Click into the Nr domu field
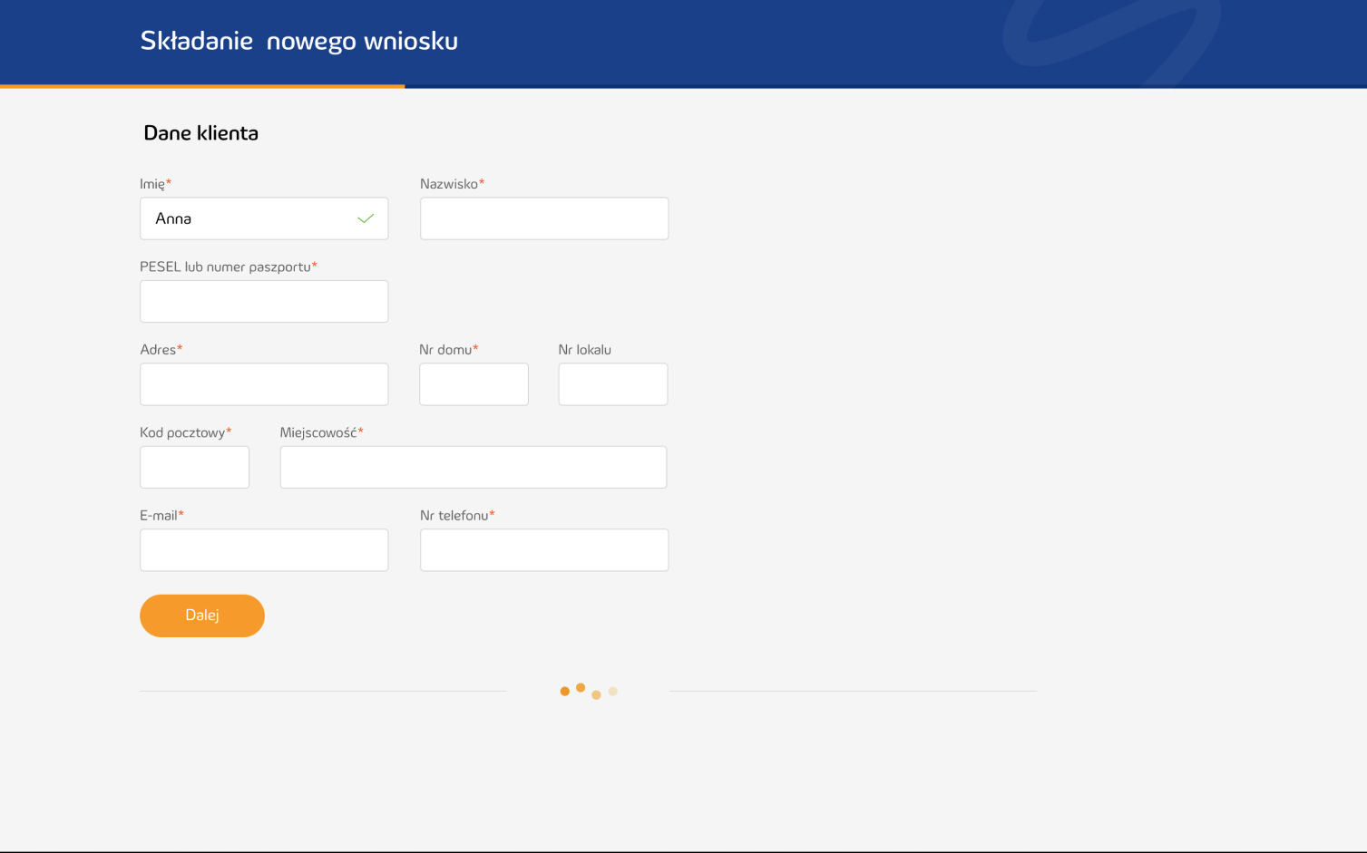The height and width of the screenshot is (853, 1367). tap(474, 384)
